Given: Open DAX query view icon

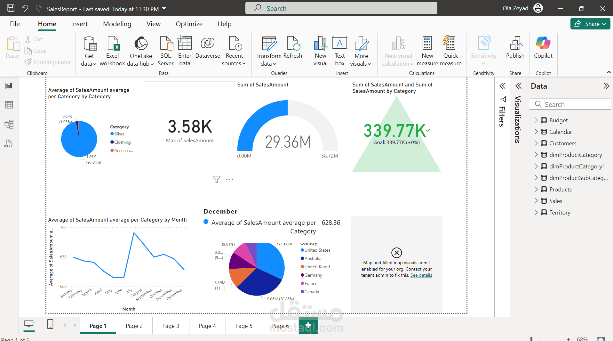Looking at the screenshot, I should pos(8,143).
